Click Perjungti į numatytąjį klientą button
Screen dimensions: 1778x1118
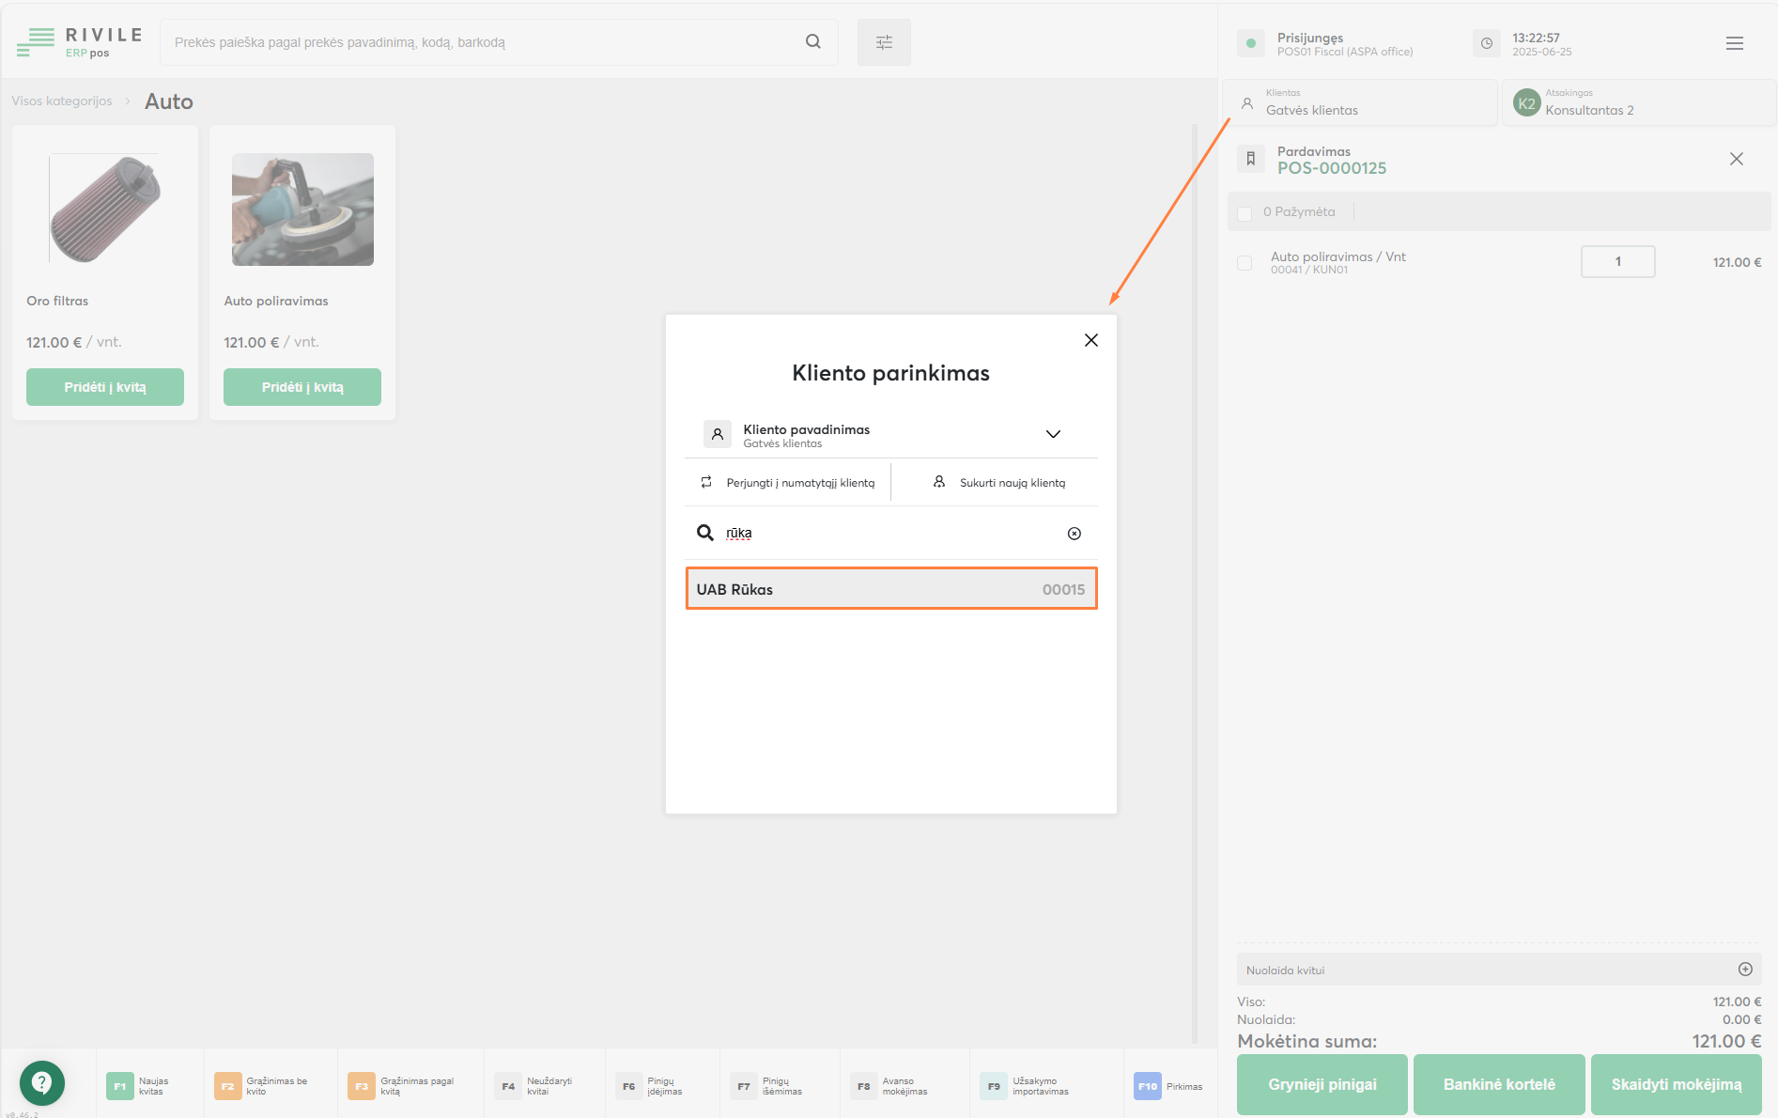tap(788, 483)
